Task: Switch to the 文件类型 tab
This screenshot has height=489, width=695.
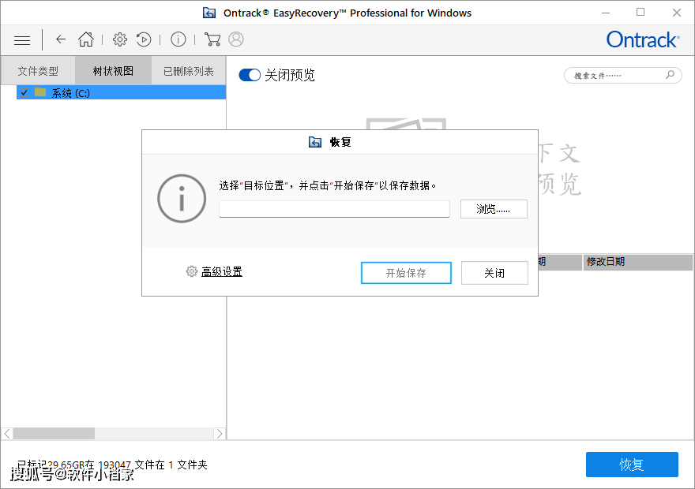Action: 38,71
